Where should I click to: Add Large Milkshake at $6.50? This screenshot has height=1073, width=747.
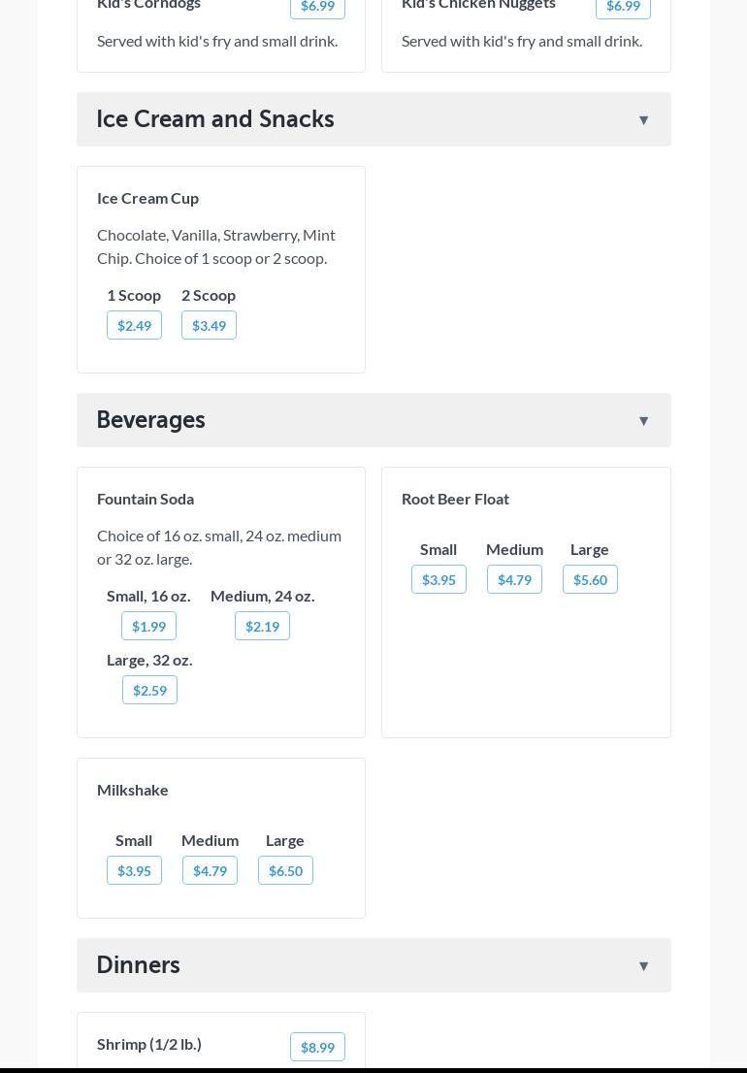click(285, 870)
